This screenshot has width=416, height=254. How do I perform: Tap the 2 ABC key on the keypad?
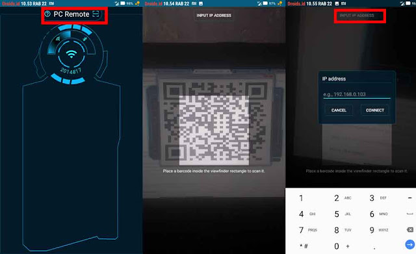point(343,197)
